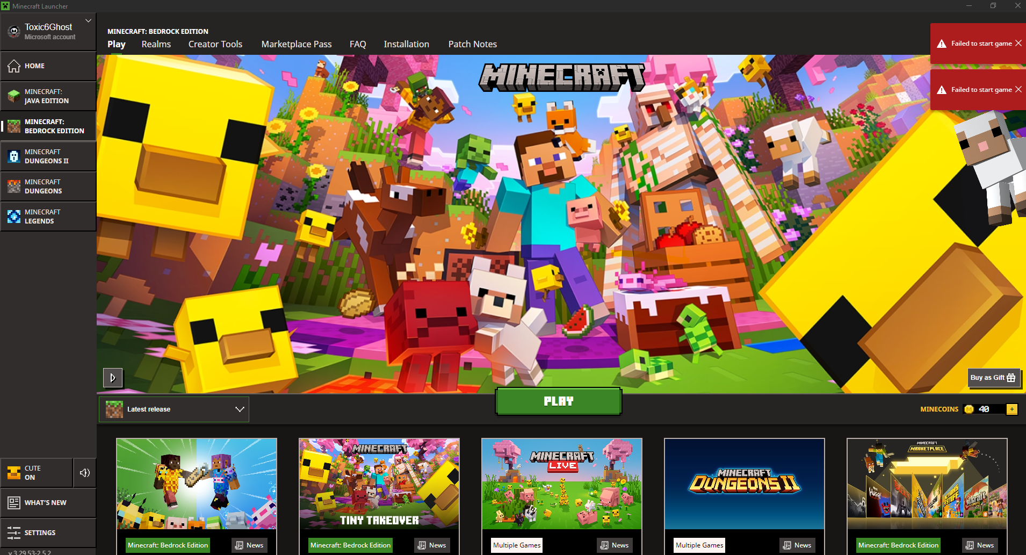This screenshot has width=1026, height=555.
Task: Open the first news card with two characters
Action: click(197, 484)
